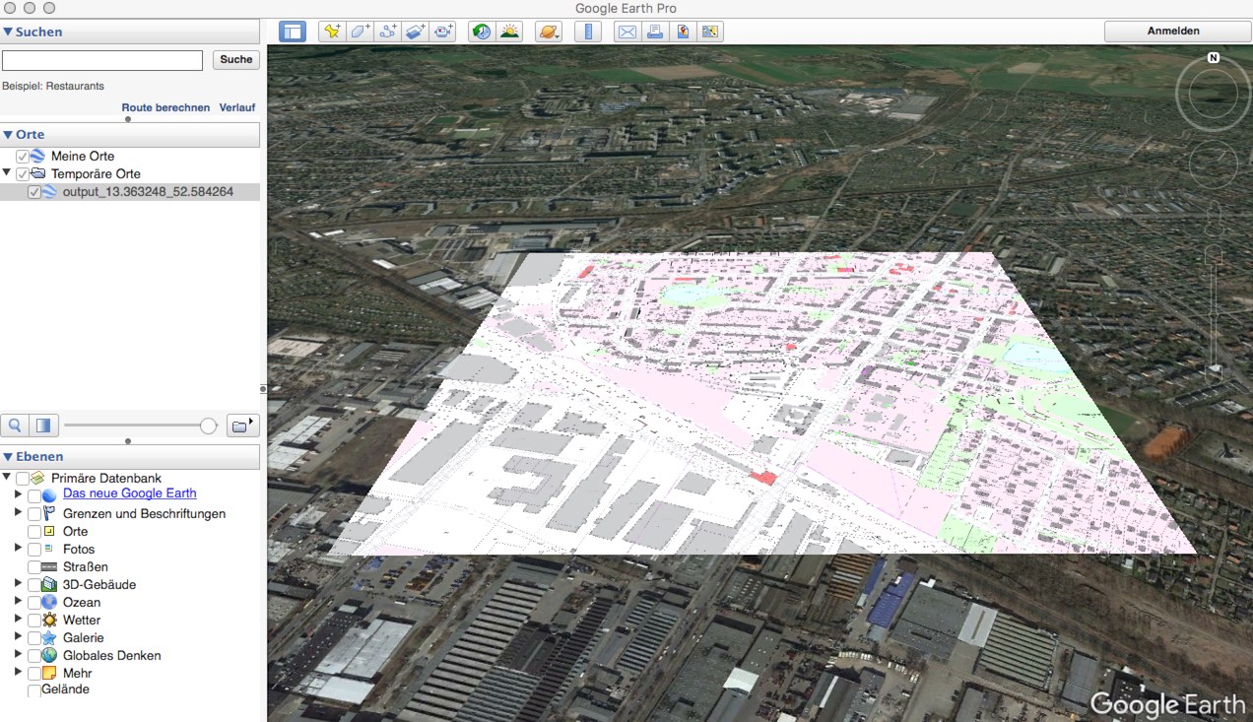Open the Route berechnen link
The height and width of the screenshot is (722, 1253).
[165, 107]
